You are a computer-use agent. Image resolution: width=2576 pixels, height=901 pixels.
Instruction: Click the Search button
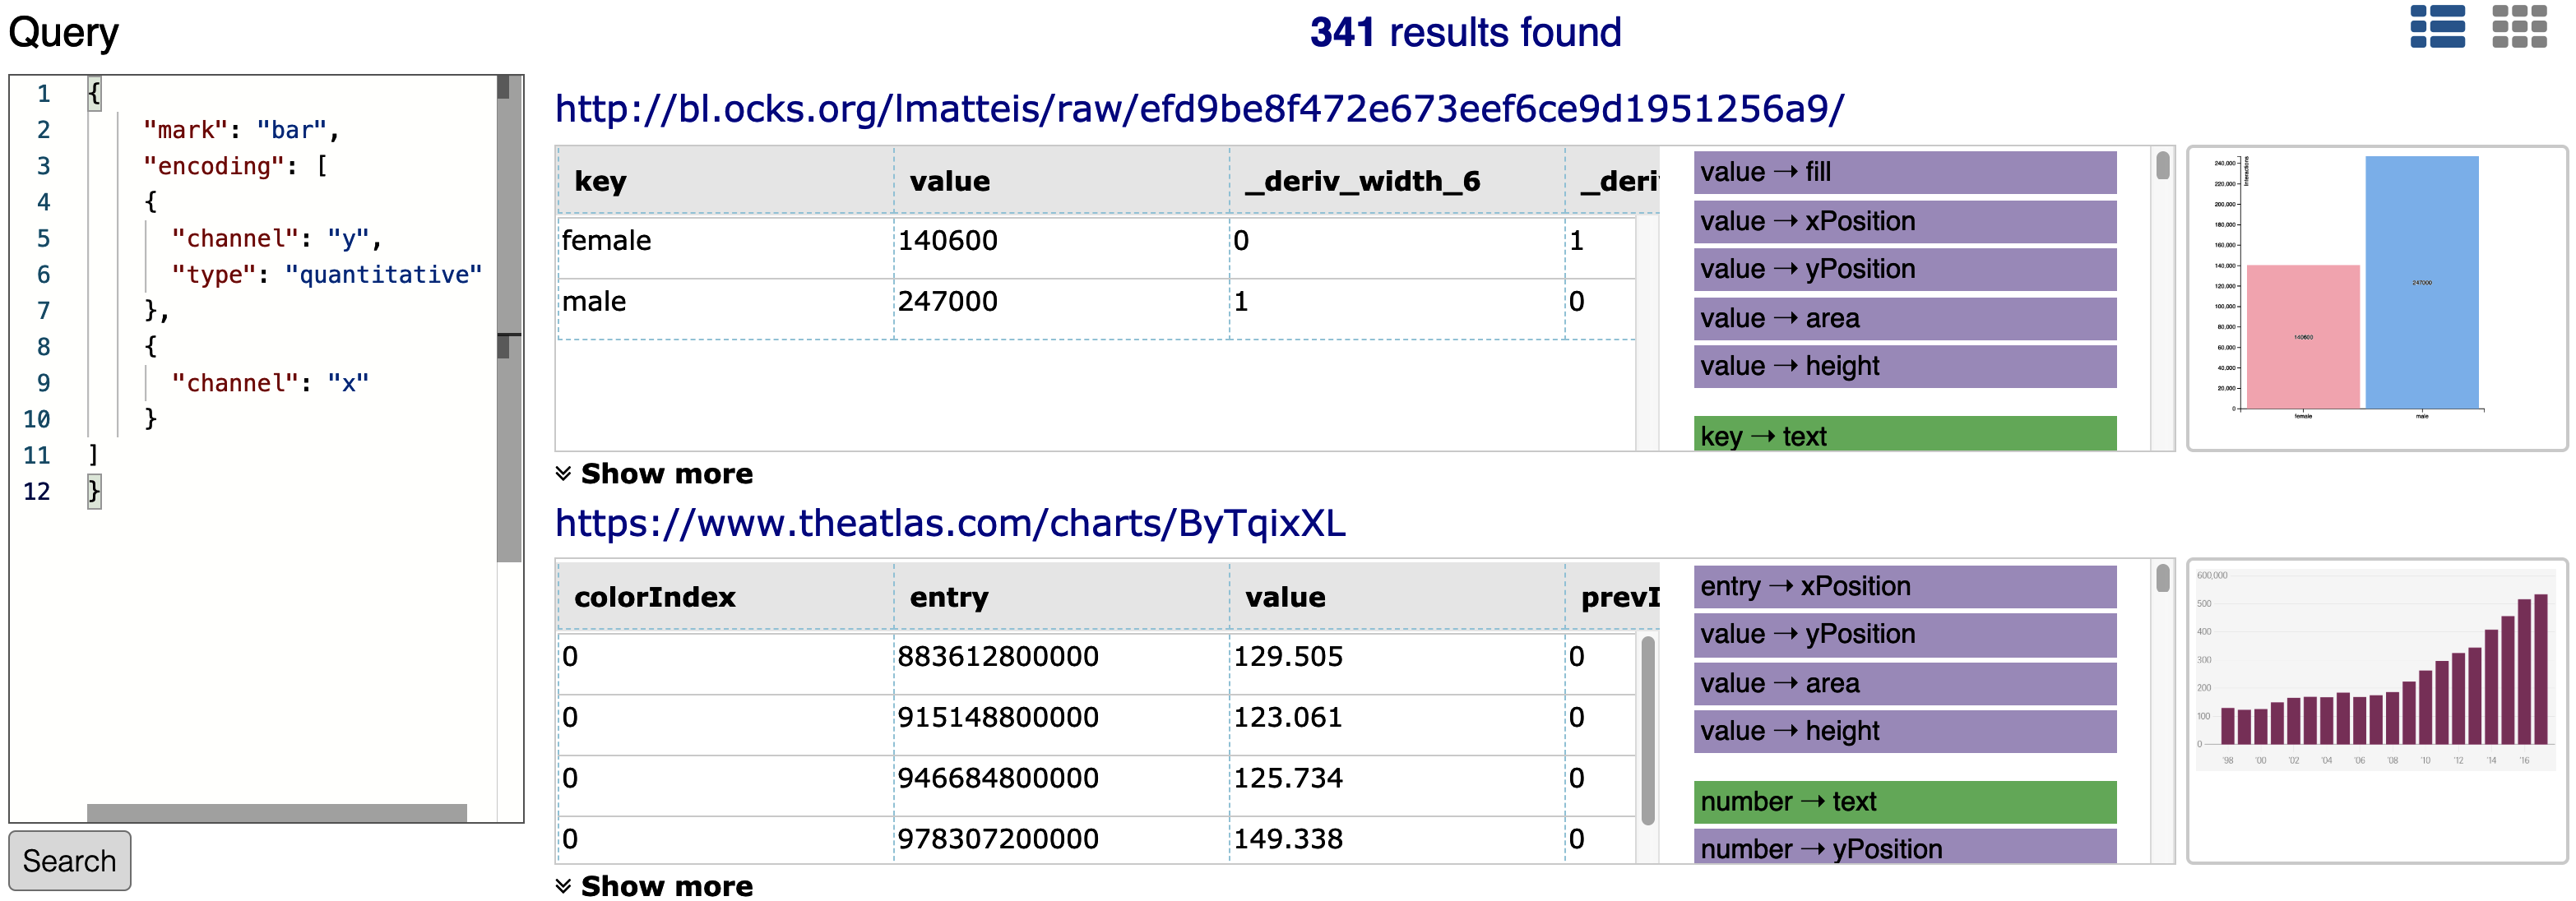(x=69, y=860)
